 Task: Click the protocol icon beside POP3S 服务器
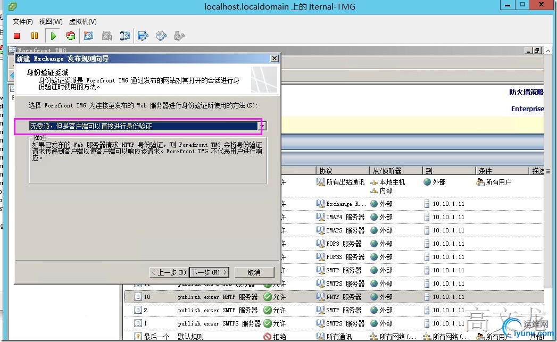click(320, 257)
